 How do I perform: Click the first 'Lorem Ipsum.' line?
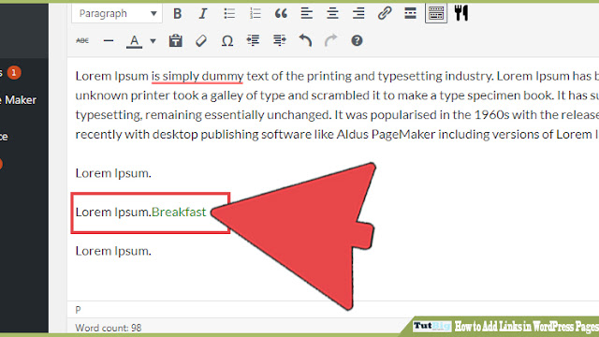[x=113, y=173]
